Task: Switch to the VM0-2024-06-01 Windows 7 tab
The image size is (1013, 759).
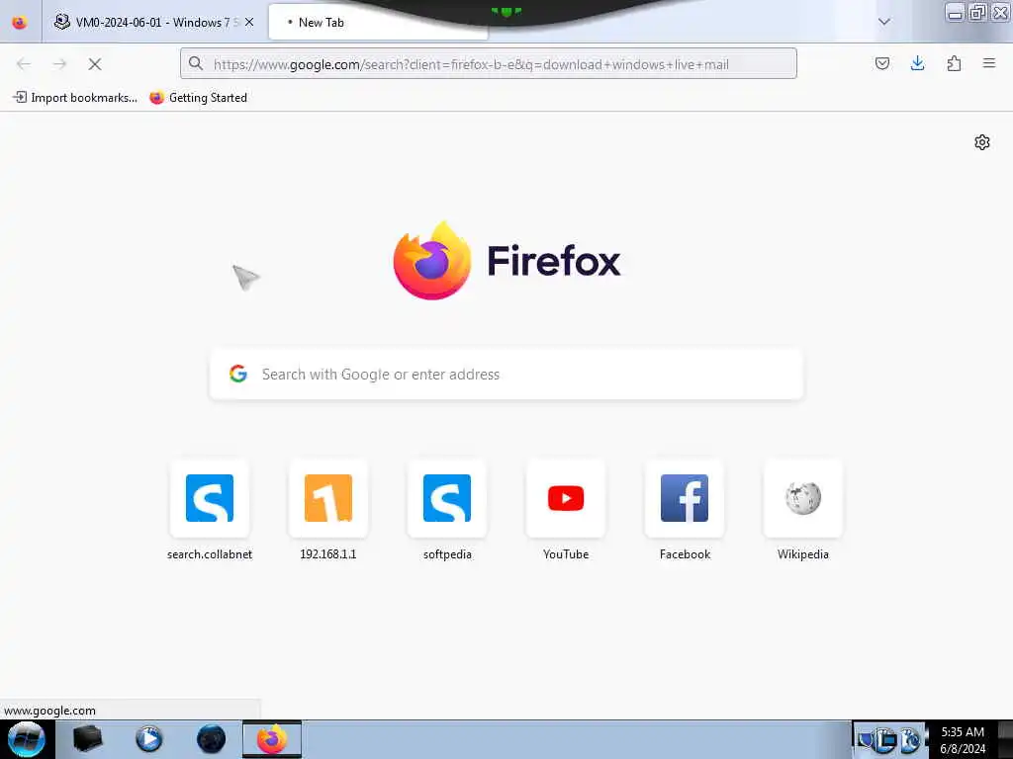Action: click(153, 22)
